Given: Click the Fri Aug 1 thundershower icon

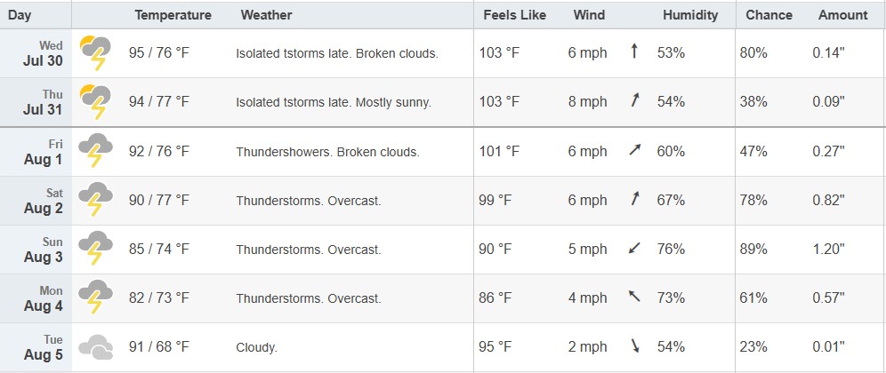Looking at the screenshot, I should coord(95,151).
